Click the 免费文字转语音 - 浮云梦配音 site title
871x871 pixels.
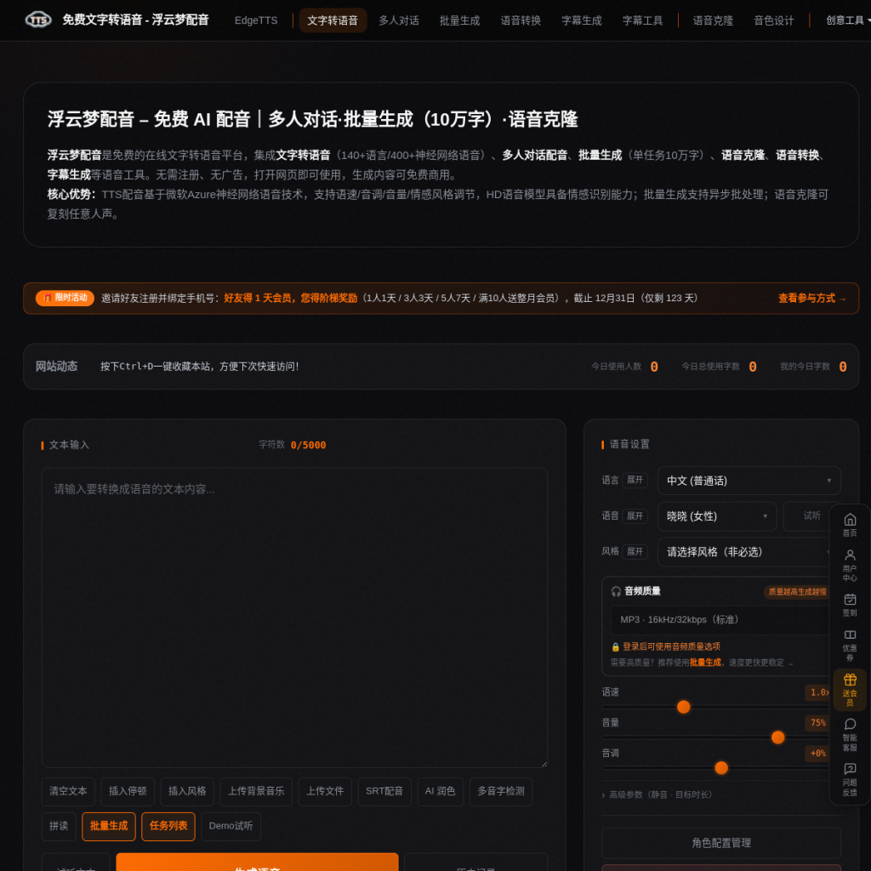point(135,20)
